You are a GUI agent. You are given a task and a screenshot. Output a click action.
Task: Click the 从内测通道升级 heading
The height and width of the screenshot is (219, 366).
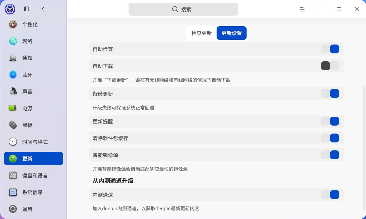point(113,181)
